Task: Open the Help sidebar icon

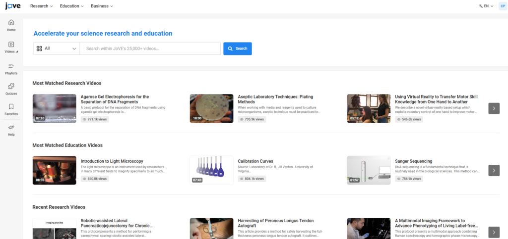Action: pyautogui.click(x=11, y=128)
